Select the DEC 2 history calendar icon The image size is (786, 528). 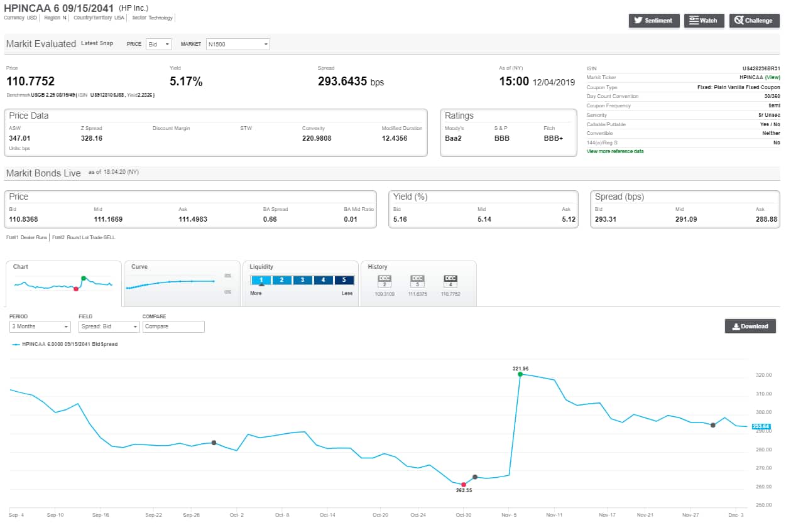385,281
